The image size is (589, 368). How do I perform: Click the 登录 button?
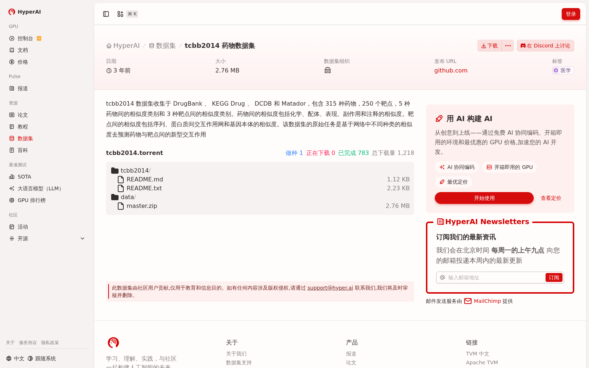571,14
